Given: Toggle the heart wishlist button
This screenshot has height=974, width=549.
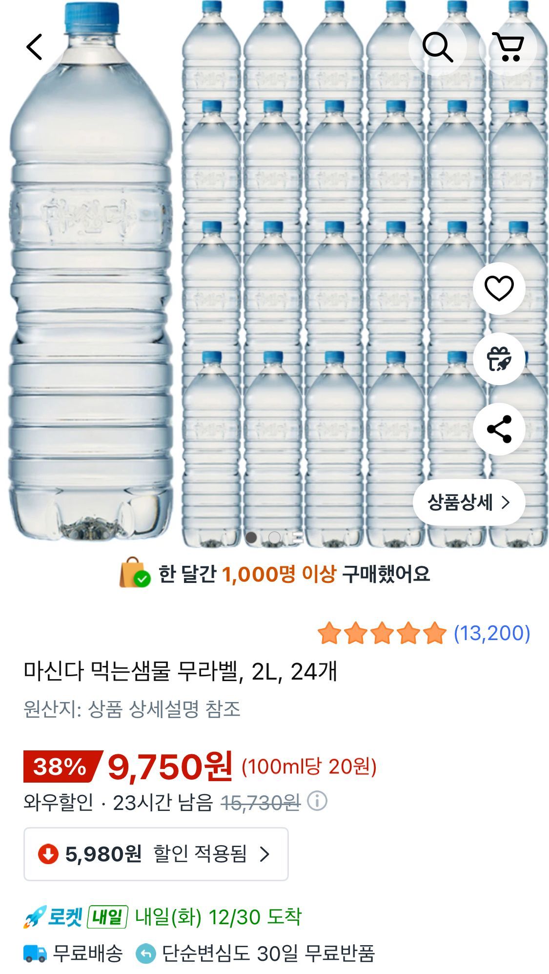Looking at the screenshot, I should point(499,289).
